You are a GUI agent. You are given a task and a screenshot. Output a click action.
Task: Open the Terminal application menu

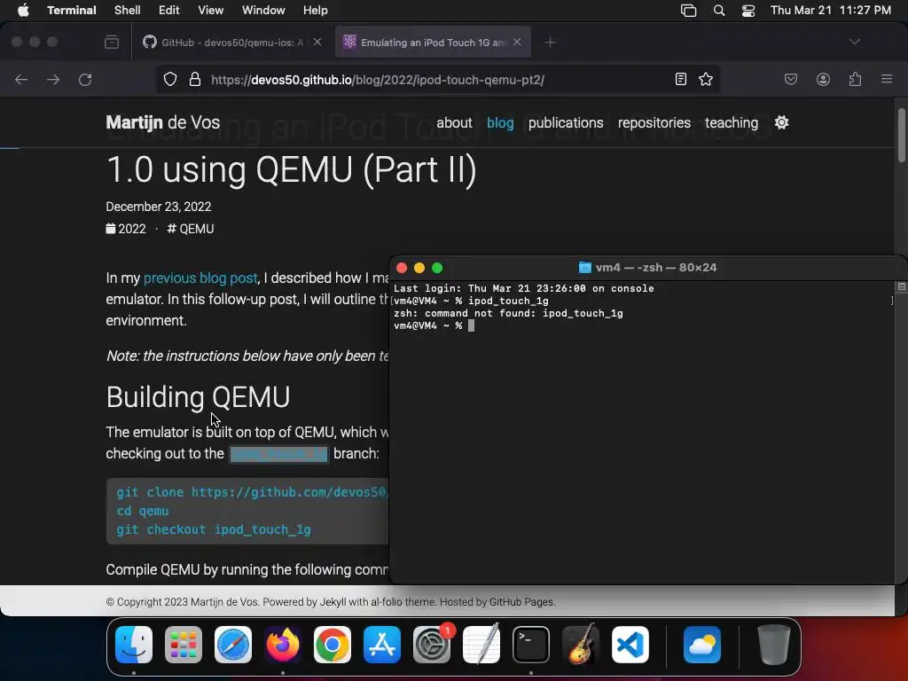(71, 11)
